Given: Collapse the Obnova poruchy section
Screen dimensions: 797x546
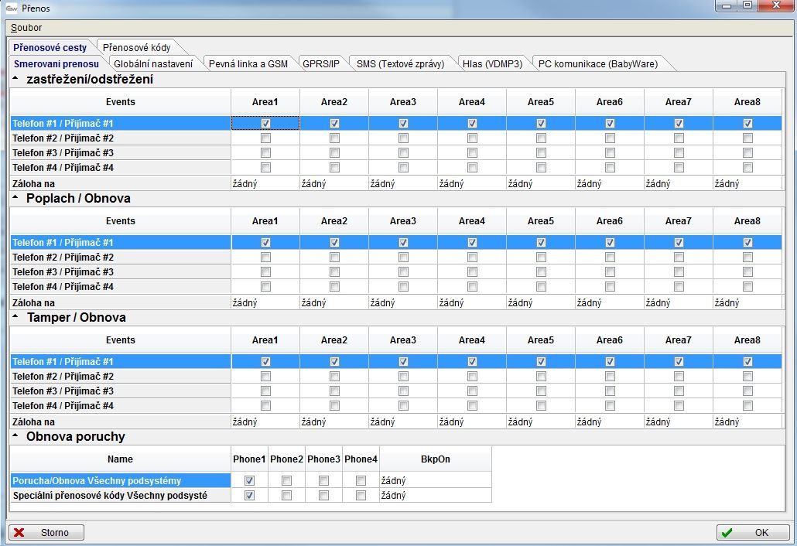Looking at the screenshot, I should pyautogui.click(x=16, y=436).
